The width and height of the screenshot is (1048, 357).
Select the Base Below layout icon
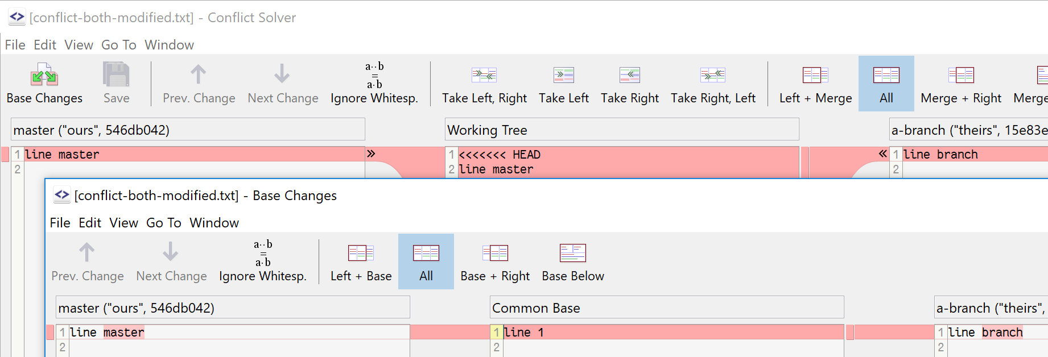[x=572, y=253]
